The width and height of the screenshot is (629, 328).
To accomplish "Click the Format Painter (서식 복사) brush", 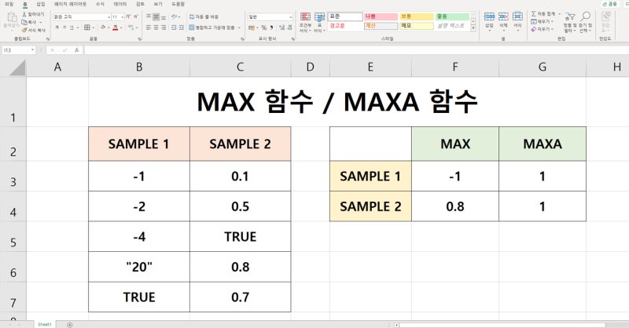I will (x=24, y=30).
